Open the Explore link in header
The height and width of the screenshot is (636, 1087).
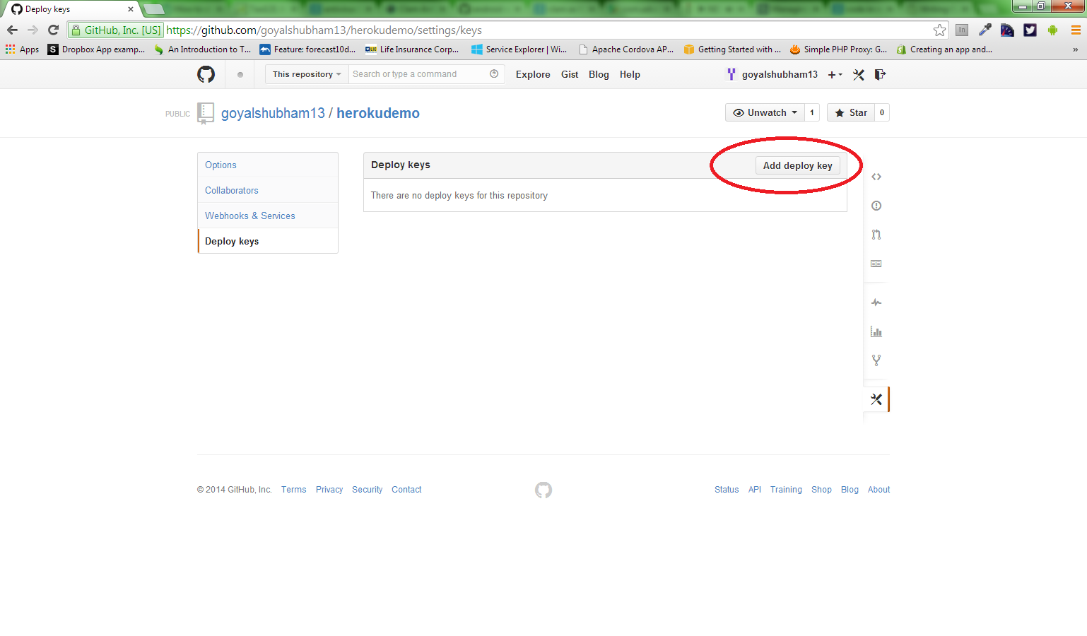(x=533, y=74)
